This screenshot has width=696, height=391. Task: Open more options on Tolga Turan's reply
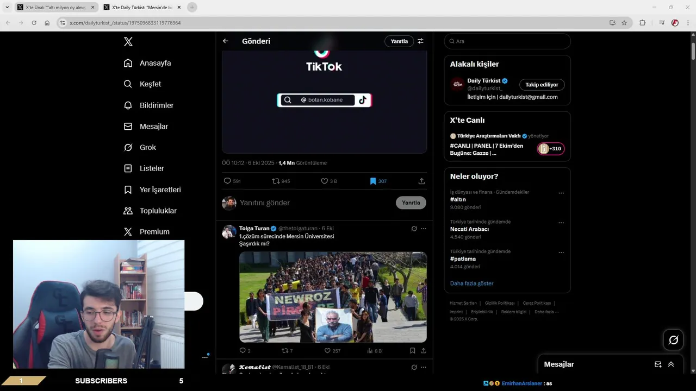point(424,229)
